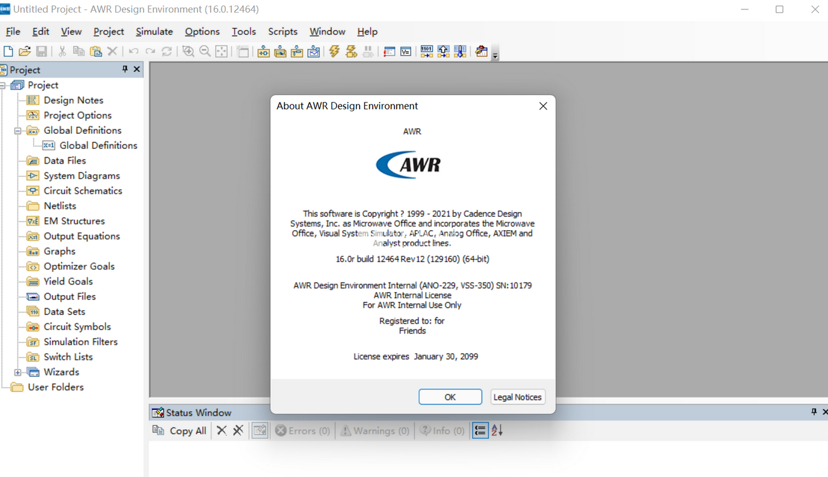Select Data Files in project tree

[x=64, y=161]
